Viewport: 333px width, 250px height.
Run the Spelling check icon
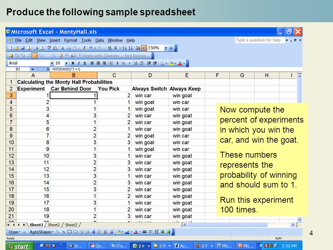[49, 48]
